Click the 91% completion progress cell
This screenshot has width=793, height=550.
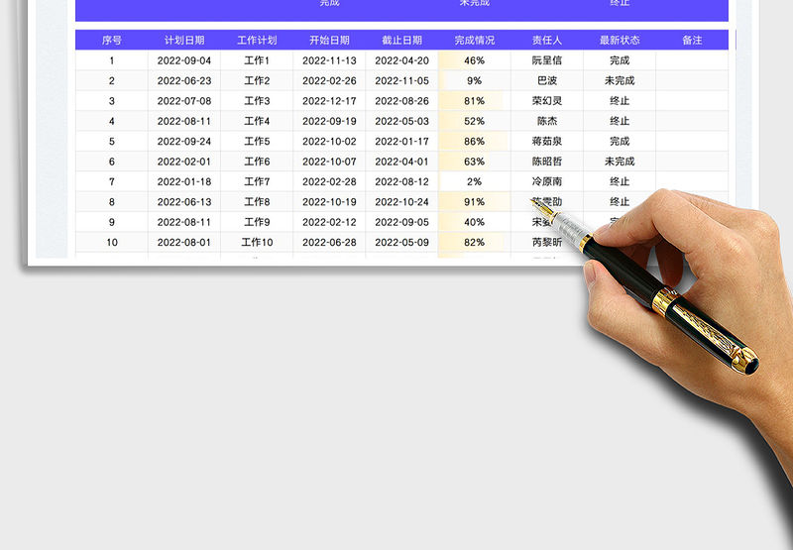pyautogui.click(x=474, y=202)
